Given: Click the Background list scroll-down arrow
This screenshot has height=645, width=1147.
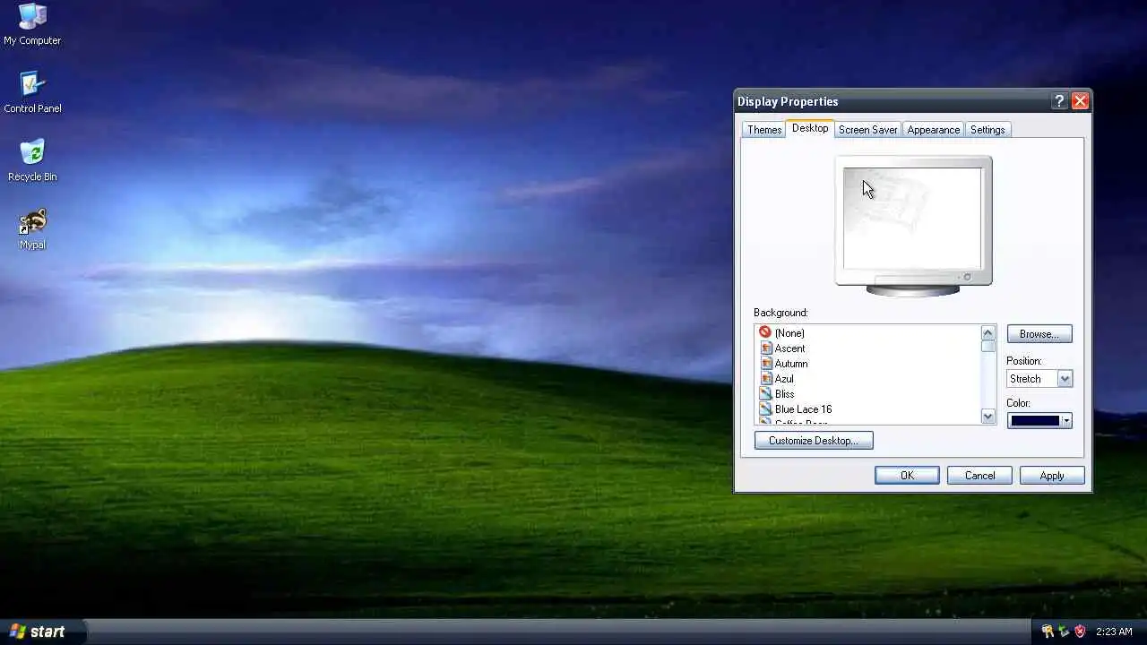Looking at the screenshot, I should tap(988, 416).
